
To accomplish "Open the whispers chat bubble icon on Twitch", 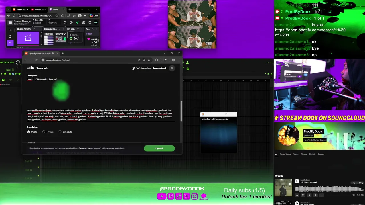I will pyautogui.click(x=90, y=22).
